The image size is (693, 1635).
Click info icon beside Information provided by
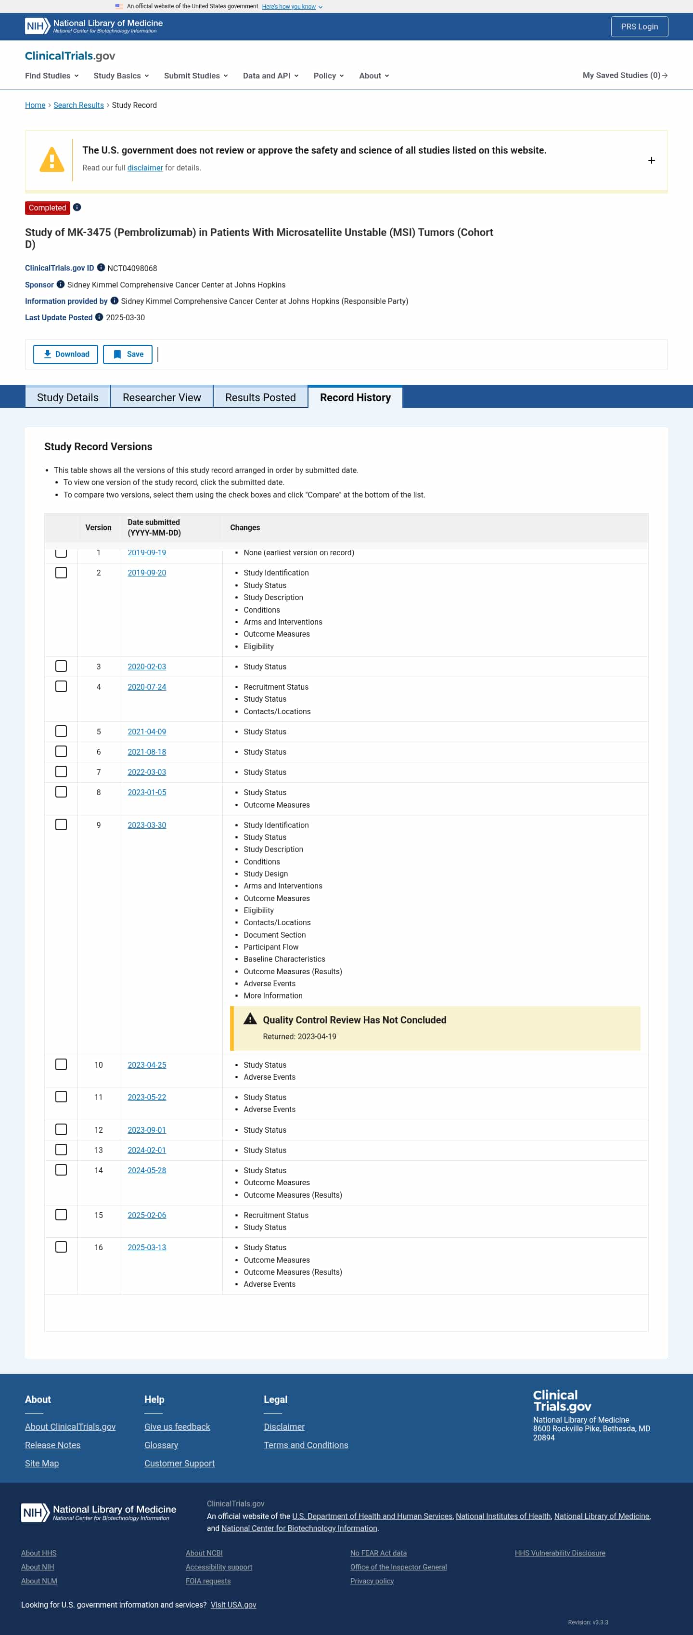click(x=115, y=301)
